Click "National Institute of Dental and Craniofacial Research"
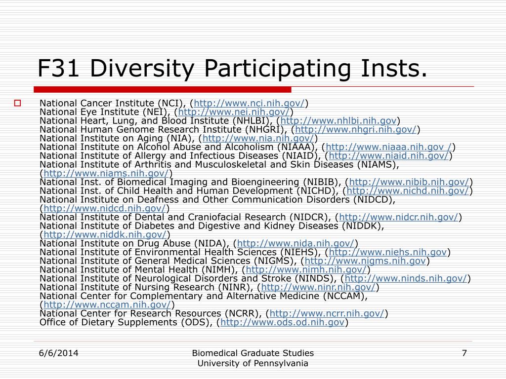Viewport: 506px width, 379px height. pyautogui.click(x=163, y=217)
